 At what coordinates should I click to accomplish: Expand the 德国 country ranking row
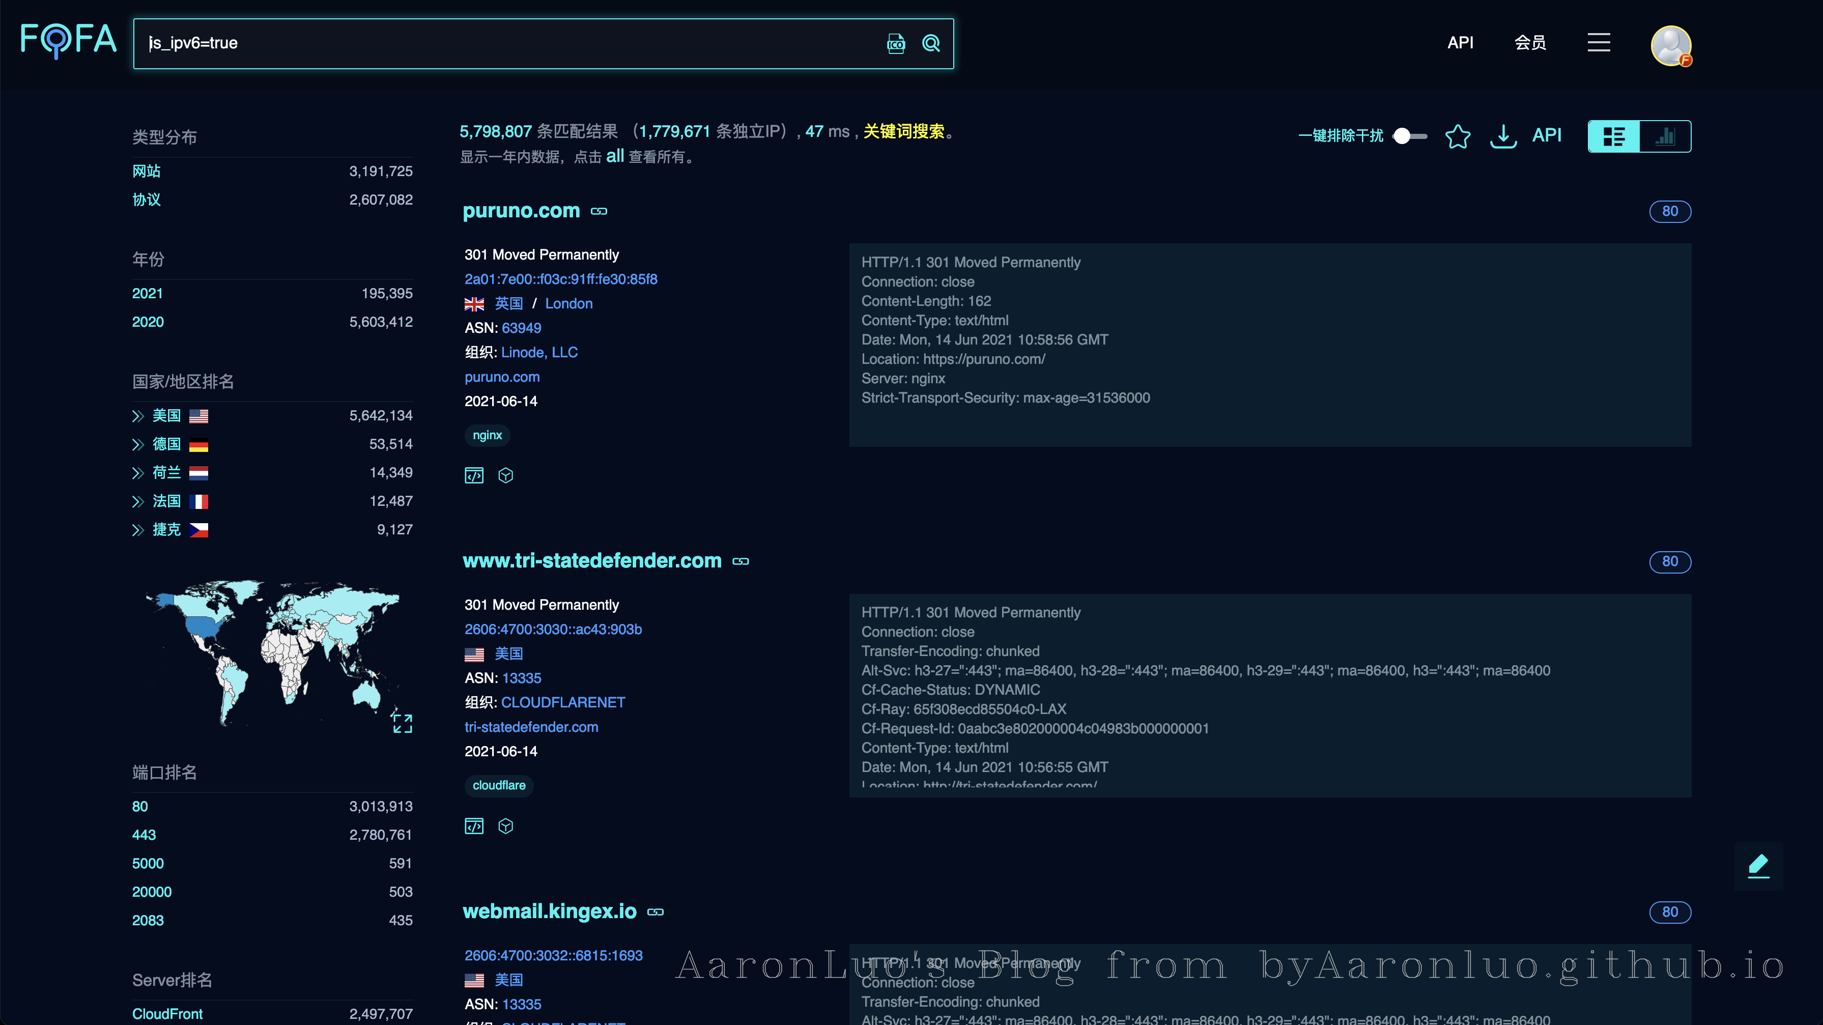pyautogui.click(x=138, y=444)
